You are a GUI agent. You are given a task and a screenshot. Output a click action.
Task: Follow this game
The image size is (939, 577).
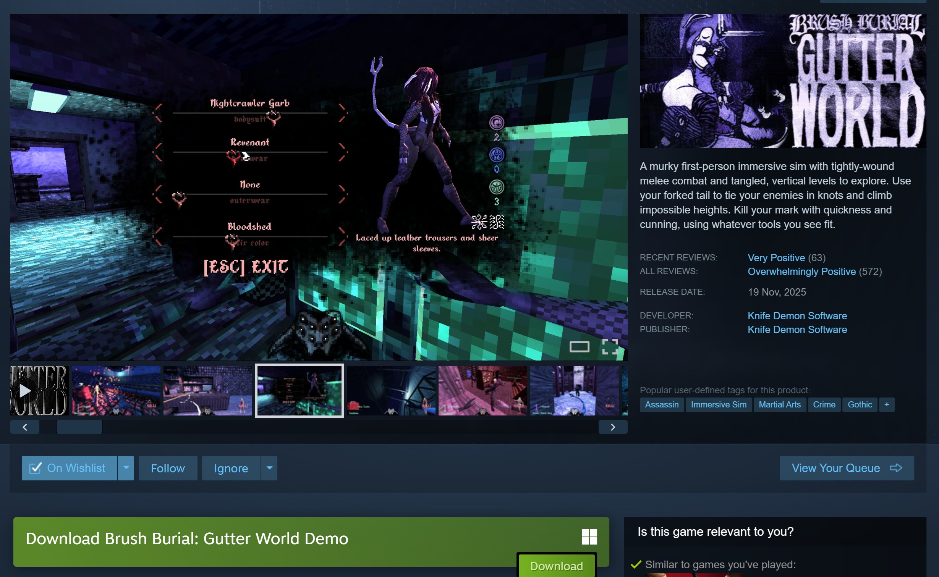coord(168,468)
